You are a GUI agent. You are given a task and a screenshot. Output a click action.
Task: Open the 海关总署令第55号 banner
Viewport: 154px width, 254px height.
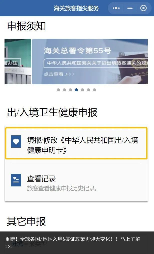click(90, 62)
